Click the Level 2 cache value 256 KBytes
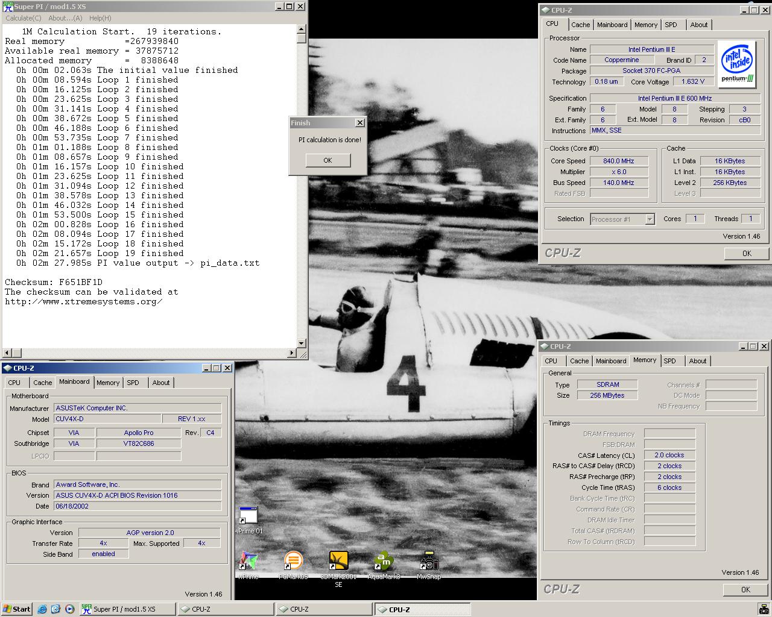 coord(730,183)
